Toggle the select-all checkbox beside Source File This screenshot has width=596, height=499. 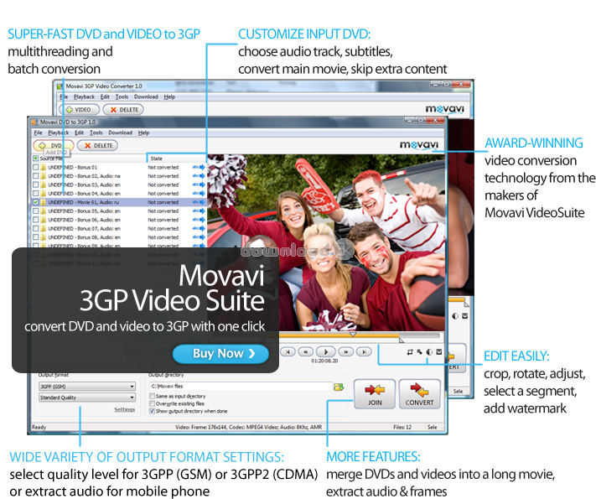coord(36,159)
